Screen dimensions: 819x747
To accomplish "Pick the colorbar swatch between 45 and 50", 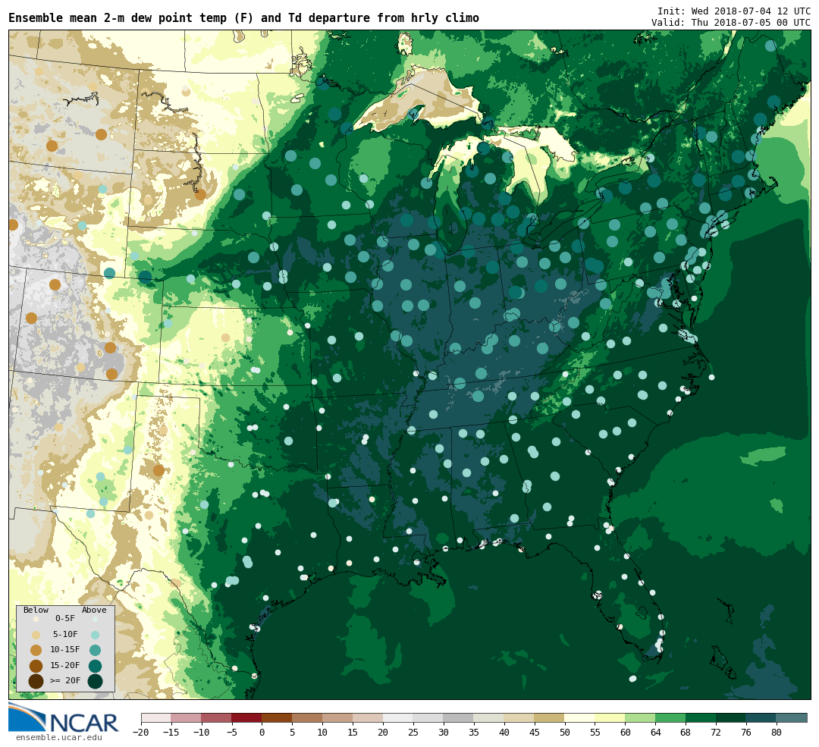I will point(550,717).
